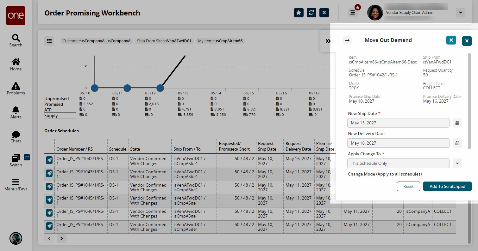478x251 pixels.
Task: Close the Move Out Demand form
Action: coord(451,40)
